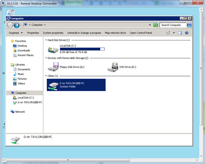Open Network label in navigation pane
The width and height of the screenshot is (205, 164).
(x=20, y=112)
